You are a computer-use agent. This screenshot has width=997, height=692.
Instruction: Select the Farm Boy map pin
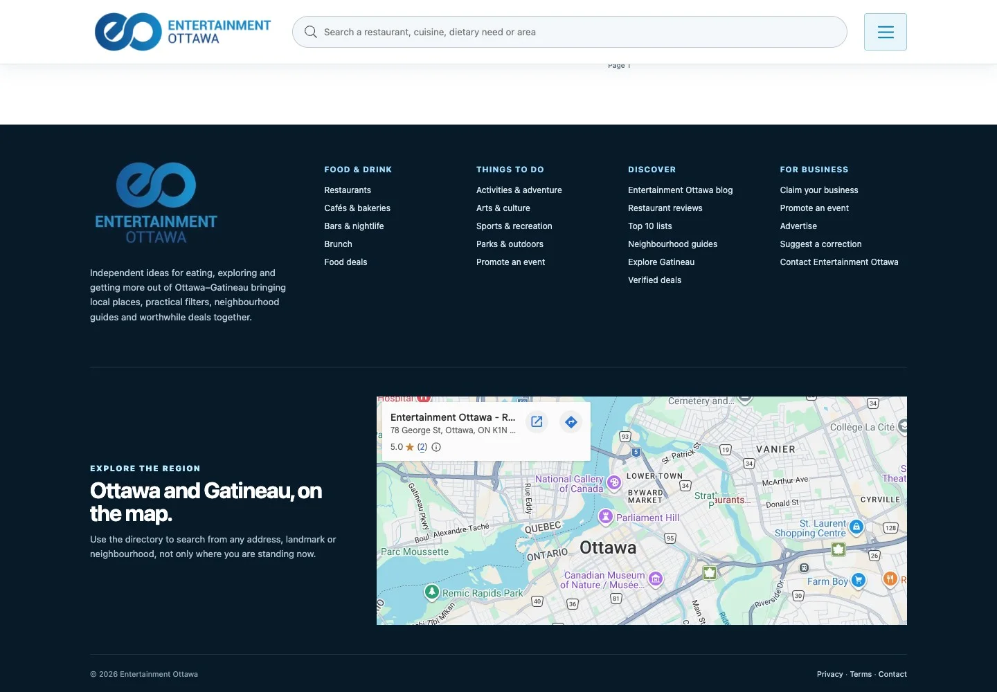pyautogui.click(x=859, y=581)
